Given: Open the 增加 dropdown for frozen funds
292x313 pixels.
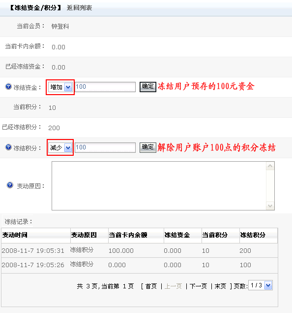Looking at the screenshot, I should (60, 87).
